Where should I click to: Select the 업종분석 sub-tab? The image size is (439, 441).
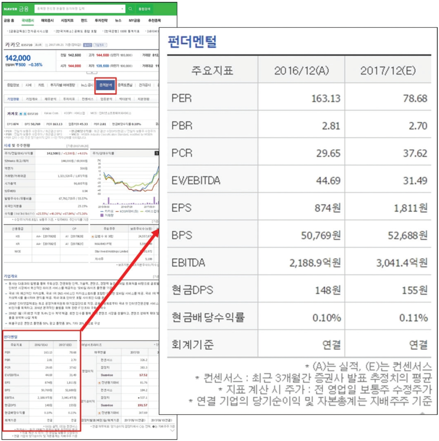(106, 99)
